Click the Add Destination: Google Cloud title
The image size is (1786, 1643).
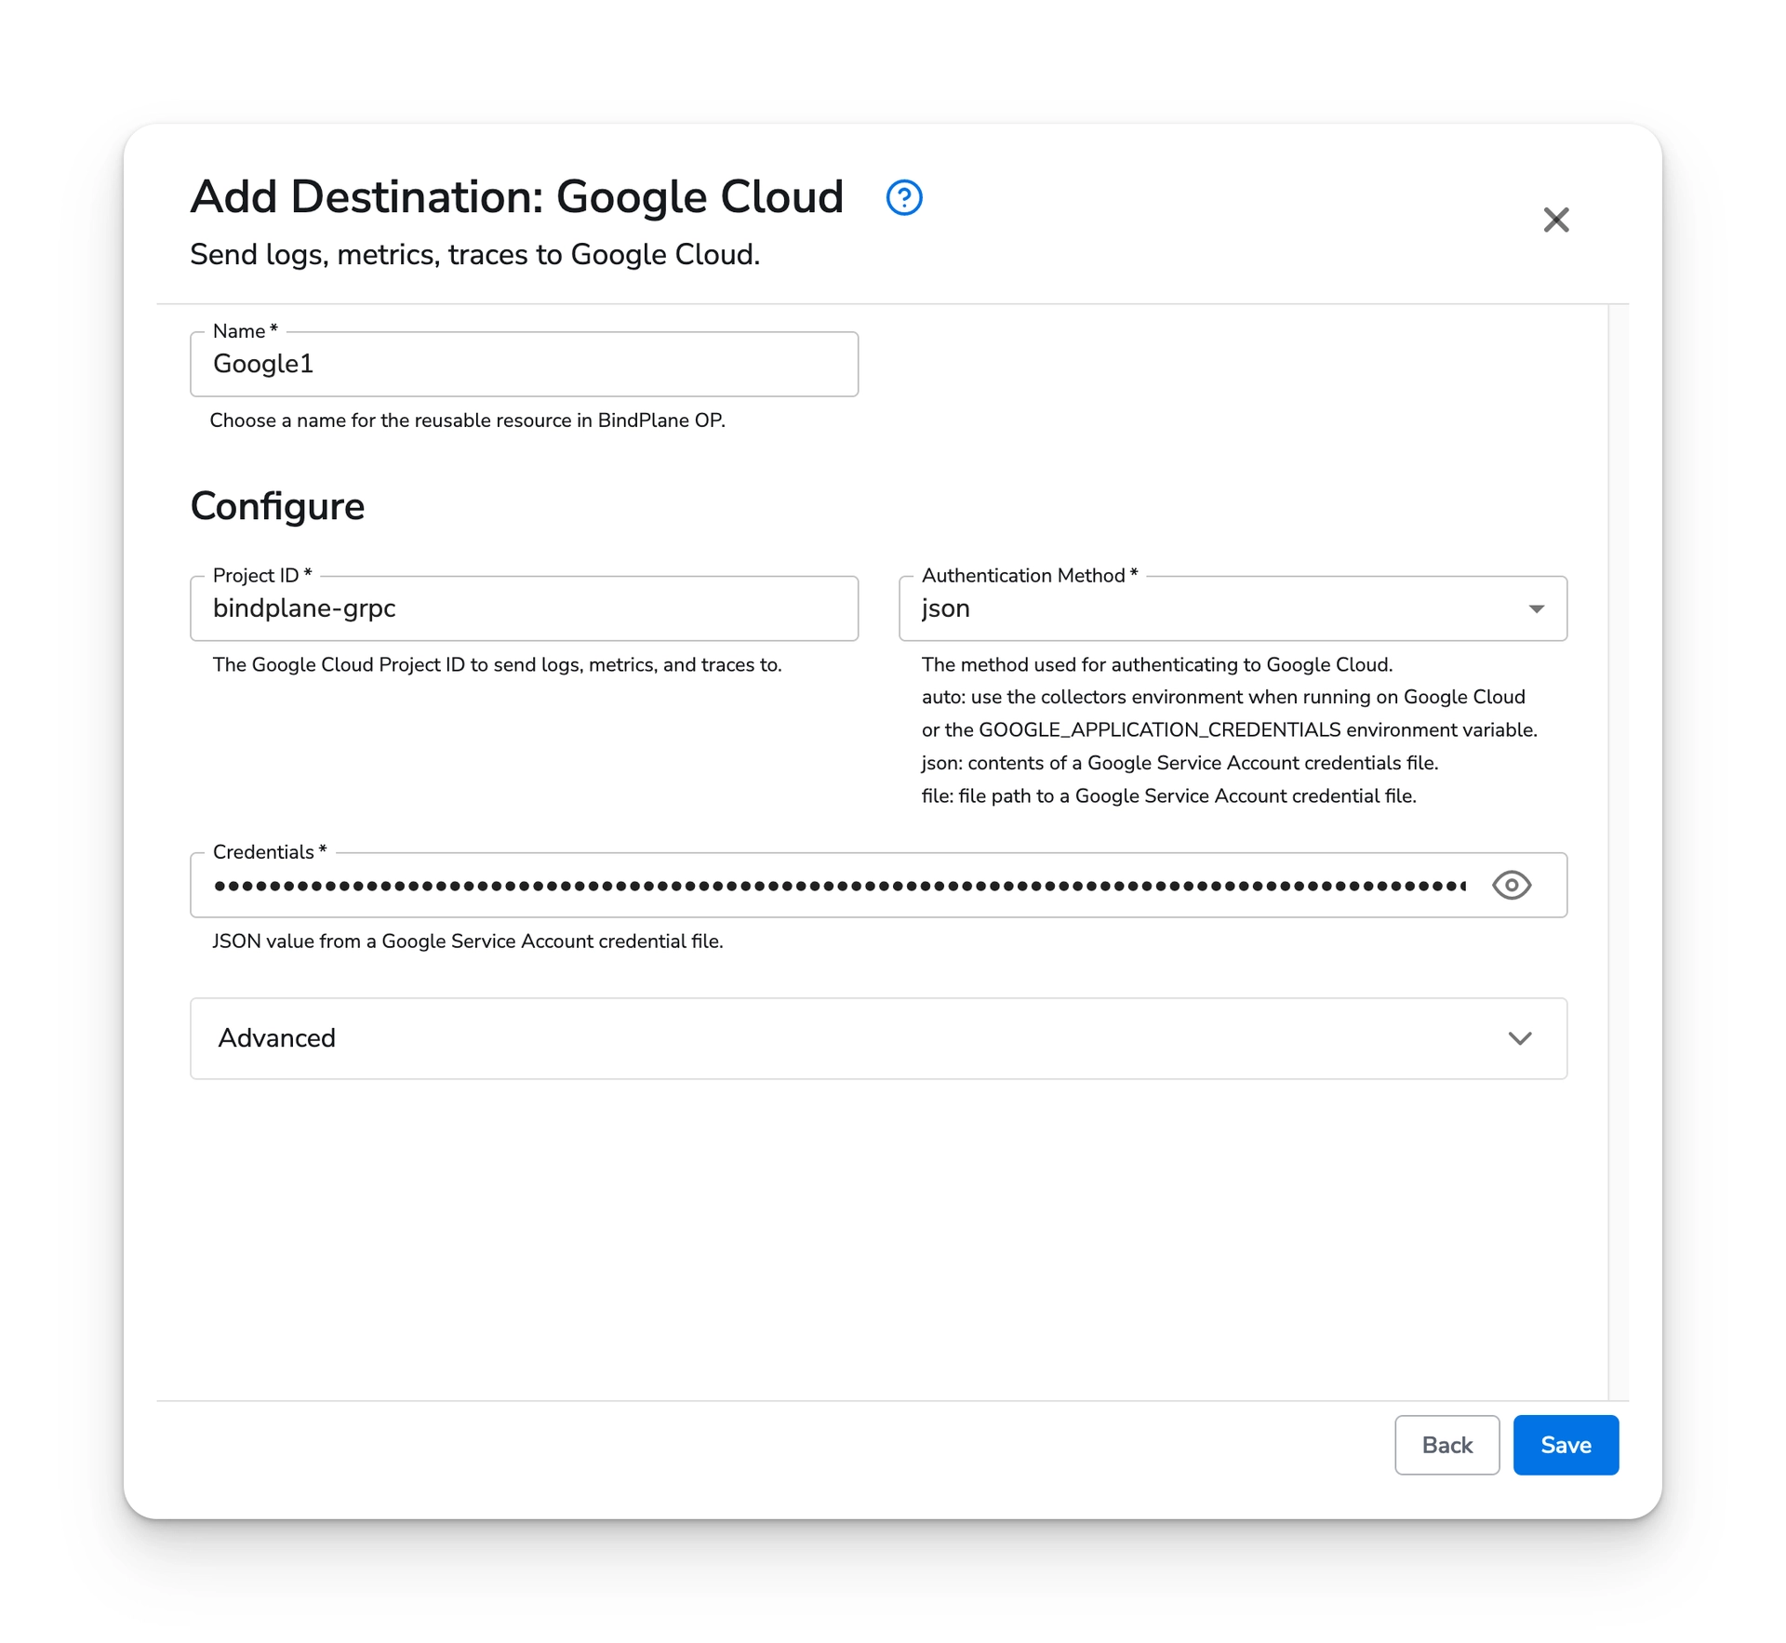coord(515,197)
